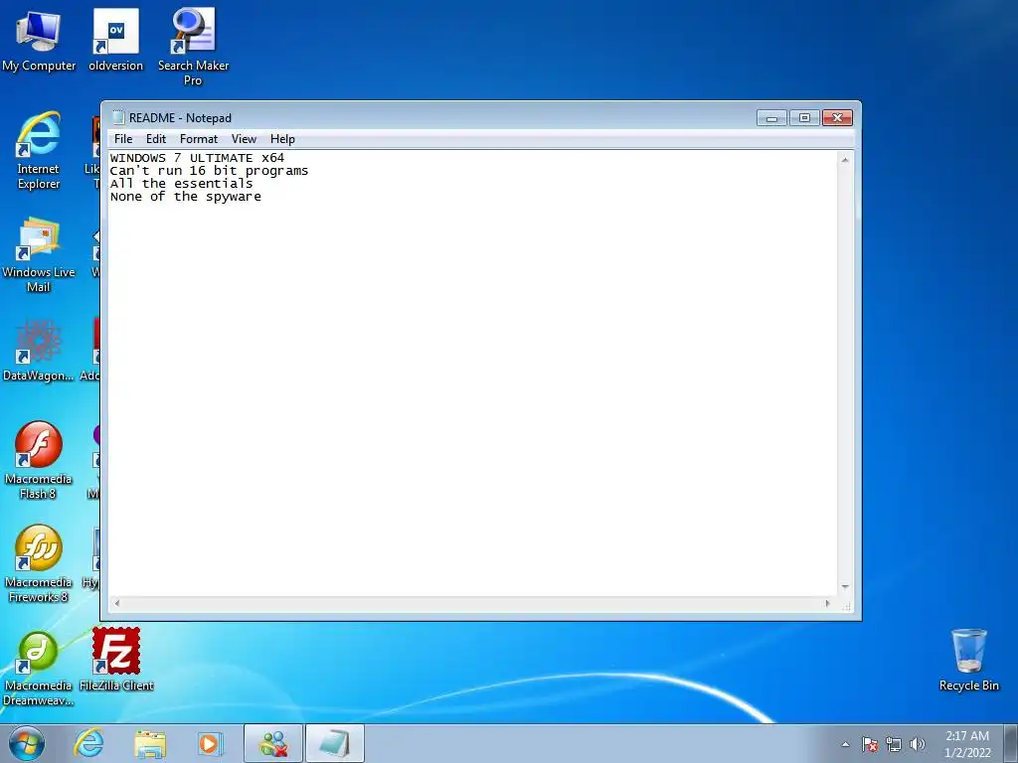Click the line 'None of the spyware'
This screenshot has width=1018, height=763.
tap(185, 197)
